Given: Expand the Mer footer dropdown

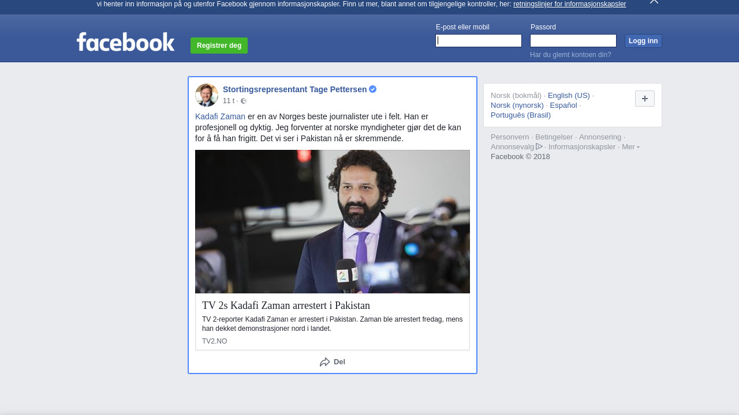Looking at the screenshot, I should (630, 147).
